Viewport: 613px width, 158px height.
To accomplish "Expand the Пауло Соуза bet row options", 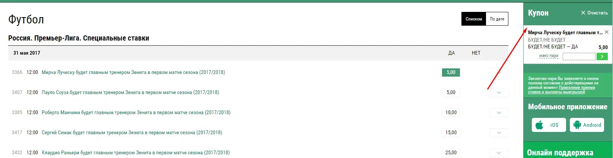I will (x=499, y=93).
